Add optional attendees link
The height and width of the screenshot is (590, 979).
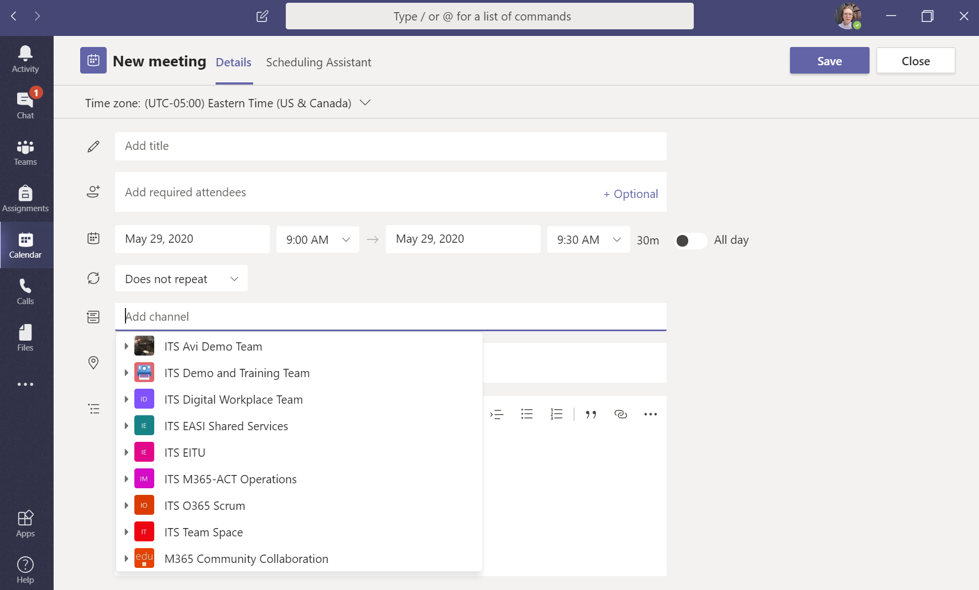click(x=631, y=194)
